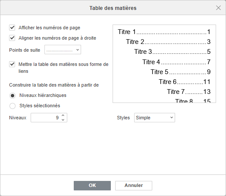The width and height of the screenshot is (226, 196).
Task: Click 'Titre 4' preview entry
Action: [151, 62]
